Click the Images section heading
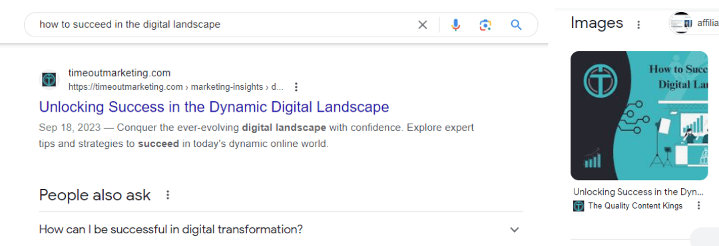Image resolution: width=719 pixels, height=246 pixels. pyautogui.click(x=597, y=23)
